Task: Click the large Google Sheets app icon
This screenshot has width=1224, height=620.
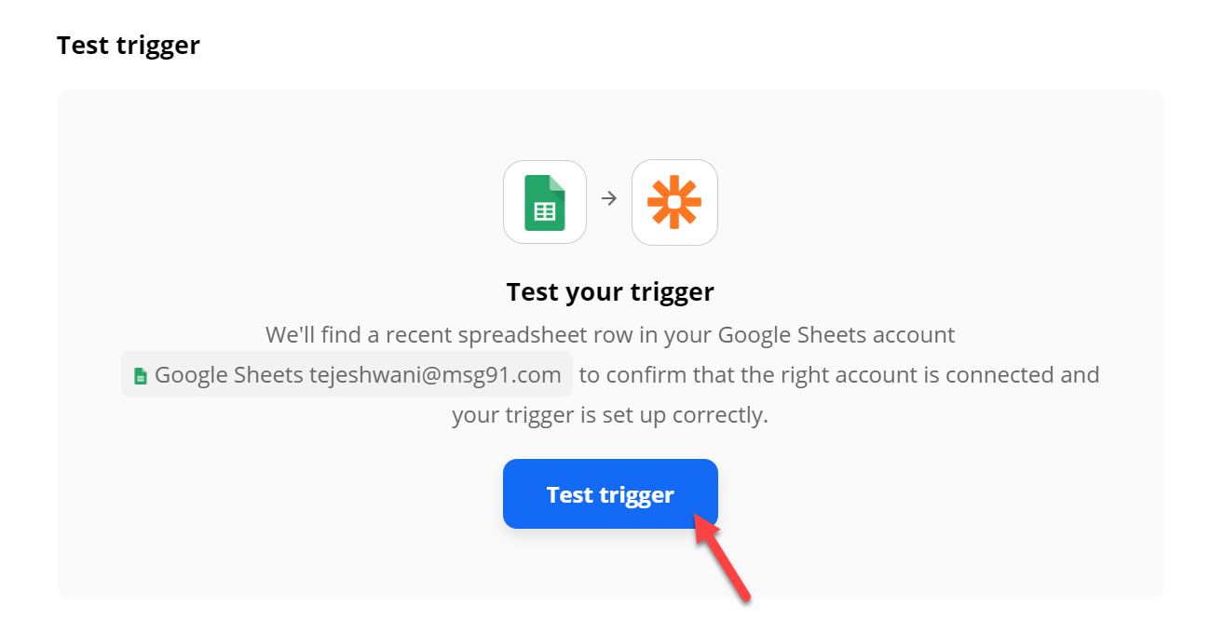Action: click(x=545, y=202)
